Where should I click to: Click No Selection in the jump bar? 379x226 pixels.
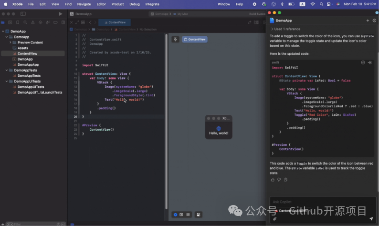pos(148,30)
